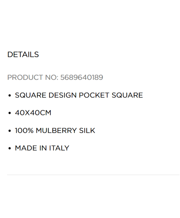Click the horizontal divider line below details
Viewport: 180px width, 218px height.
pos(93,175)
